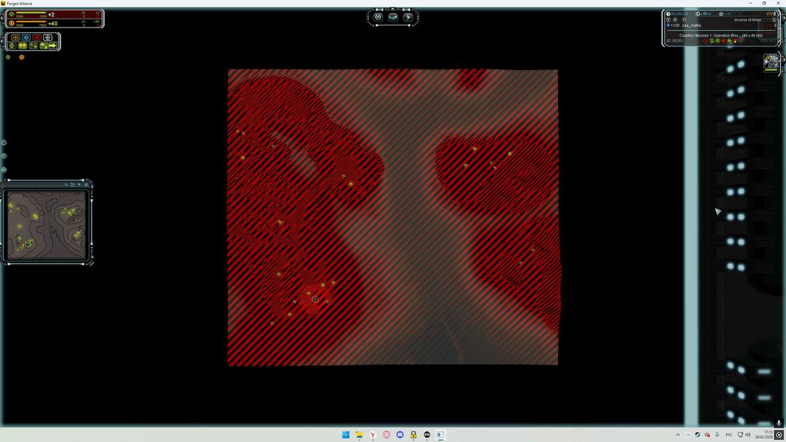Click the energy resource icon in economy panel

[x=11, y=23]
